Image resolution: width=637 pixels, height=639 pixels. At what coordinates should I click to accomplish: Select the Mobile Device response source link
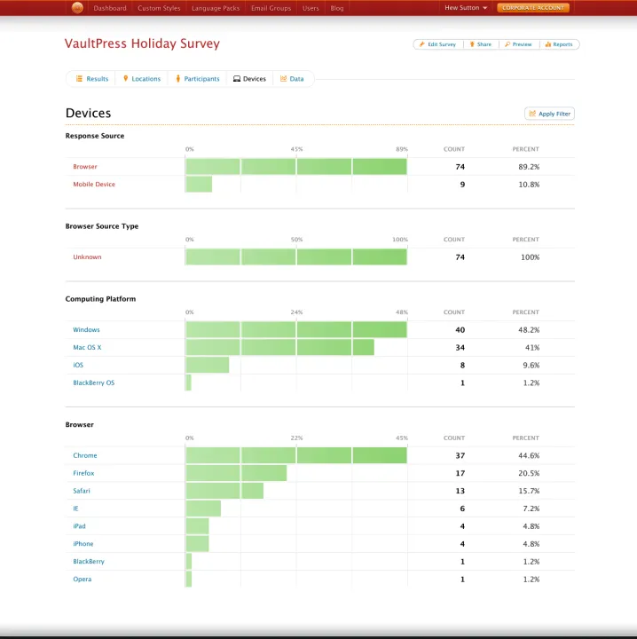pos(94,185)
